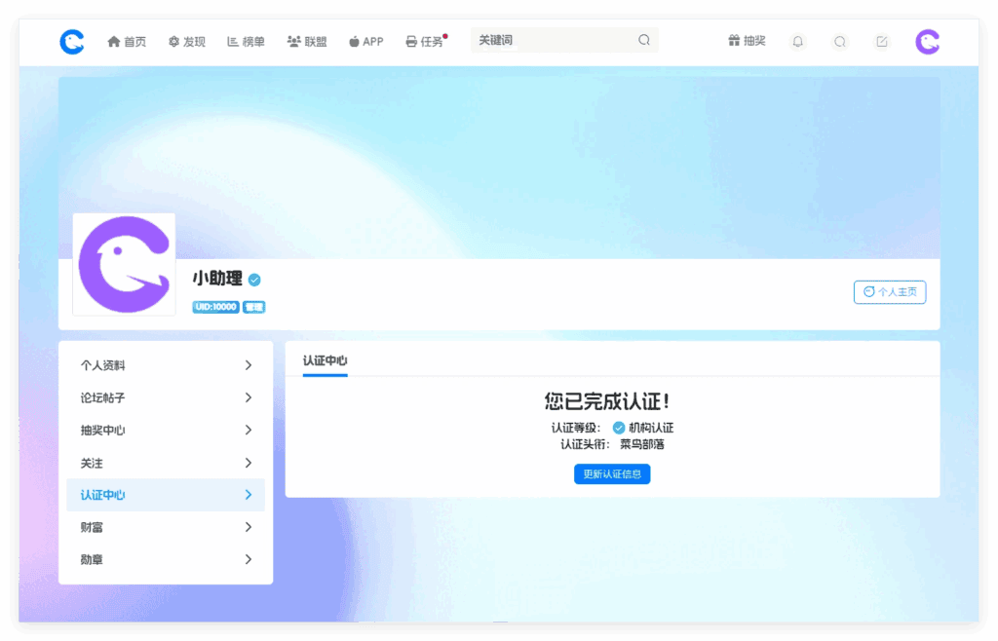Viewport: 998px width, 641px height.
Task: Click the 管理 admin badge
Action: (x=254, y=307)
